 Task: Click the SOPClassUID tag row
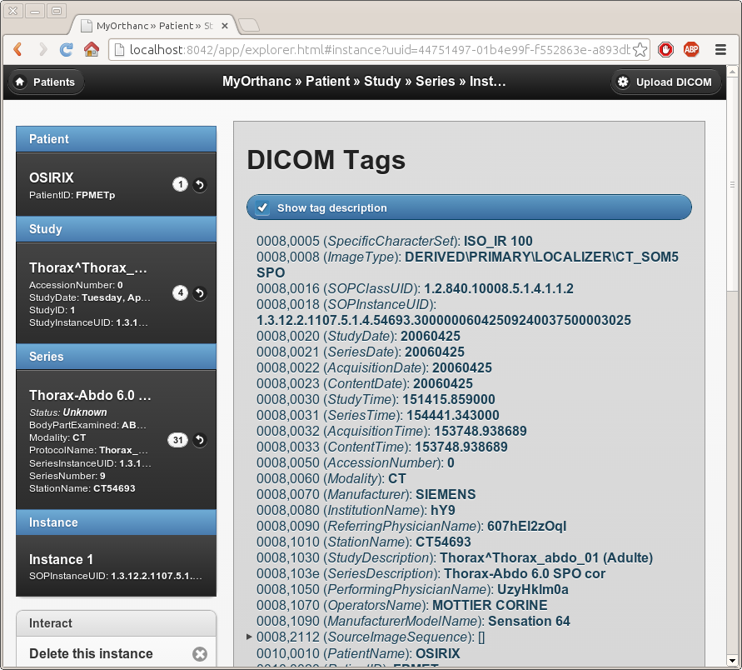(x=415, y=289)
